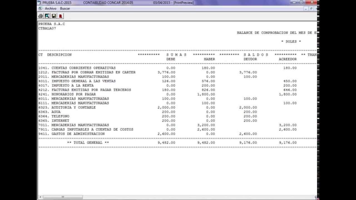Click the "DEUDOR" column header

250,59
